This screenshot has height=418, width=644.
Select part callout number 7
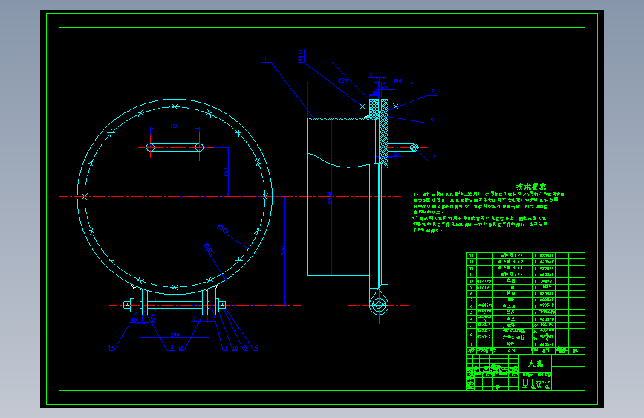click(433, 157)
